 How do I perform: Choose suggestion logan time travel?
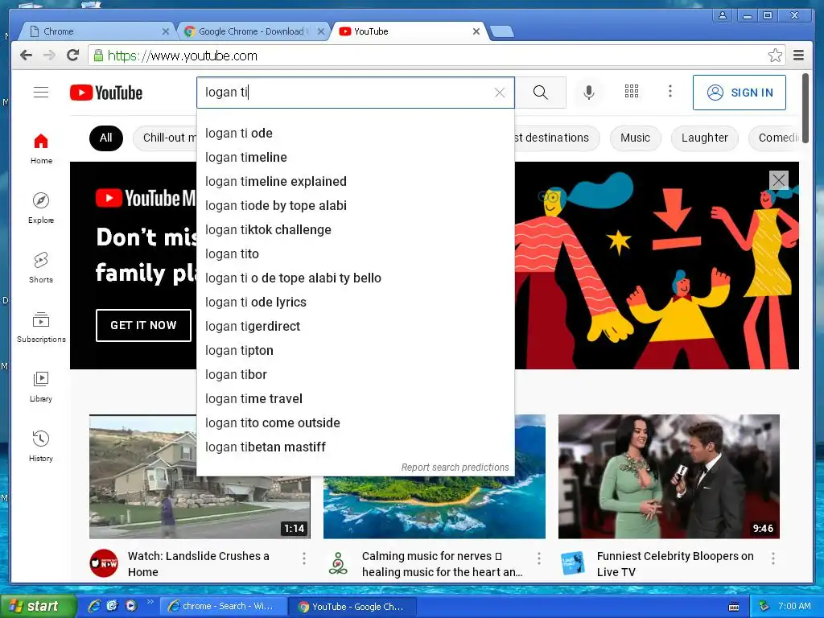pyautogui.click(x=355, y=399)
